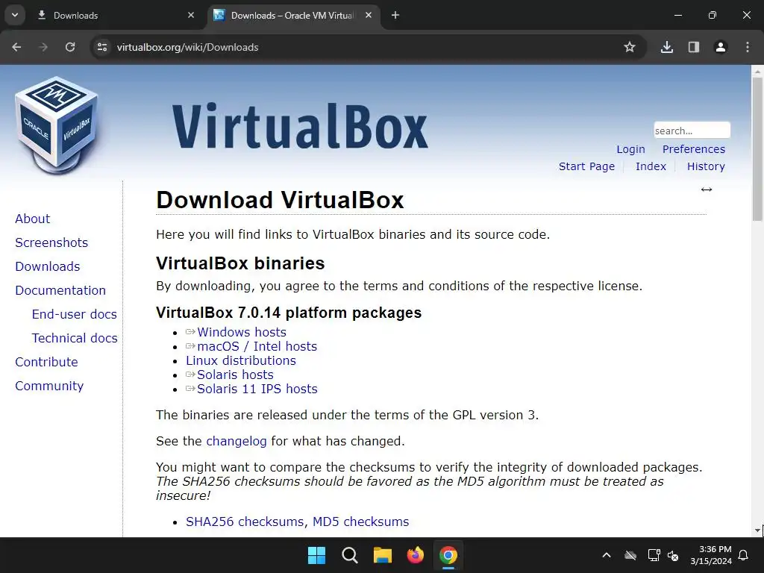The width and height of the screenshot is (764, 573).
Task: Open Windows taskbar Search
Action: [350, 555]
